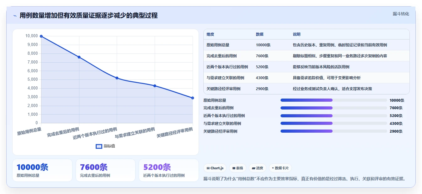422x194 pixels.
Task: Click the chart data point for 关键路径经评审用例
Action: tap(193, 98)
